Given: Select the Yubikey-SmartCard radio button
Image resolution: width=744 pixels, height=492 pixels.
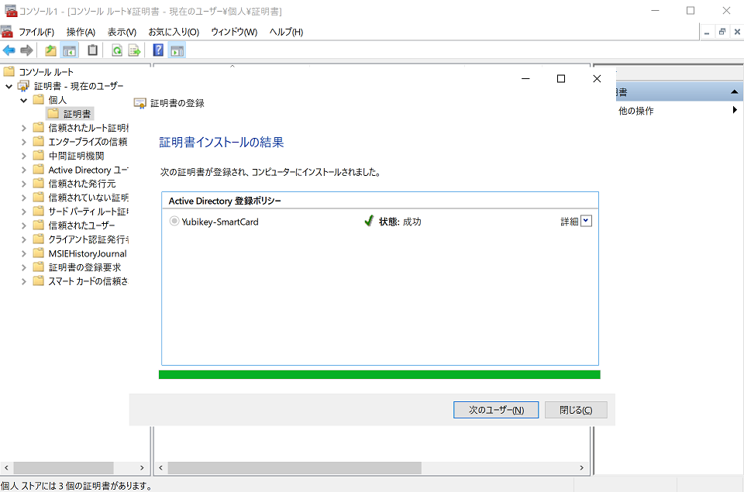Looking at the screenshot, I should [x=174, y=222].
